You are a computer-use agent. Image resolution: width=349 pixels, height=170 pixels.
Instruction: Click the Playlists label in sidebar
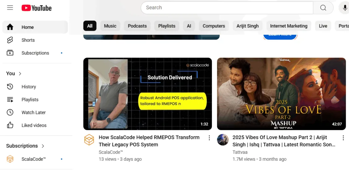coord(30,100)
